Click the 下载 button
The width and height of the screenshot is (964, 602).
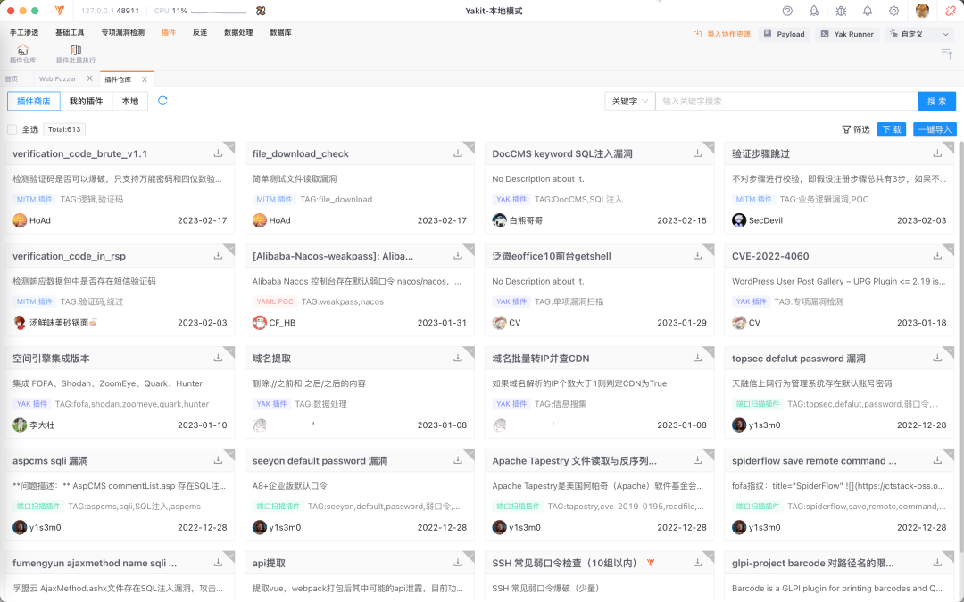click(892, 129)
